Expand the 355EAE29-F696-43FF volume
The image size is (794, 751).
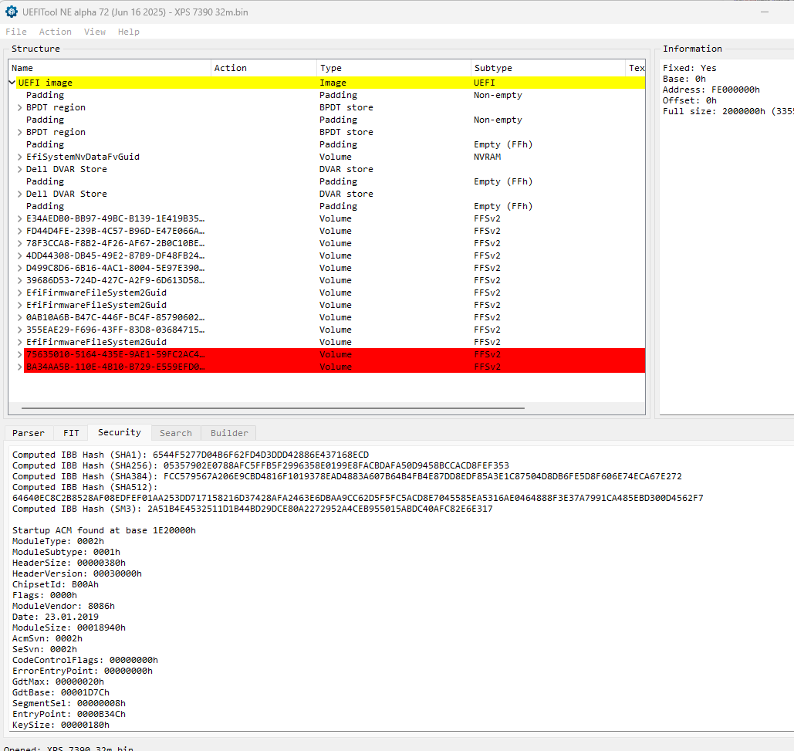(20, 330)
